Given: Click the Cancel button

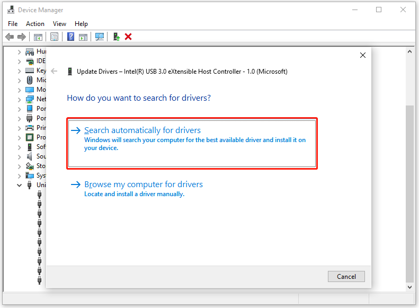Looking at the screenshot, I should pos(346,276).
